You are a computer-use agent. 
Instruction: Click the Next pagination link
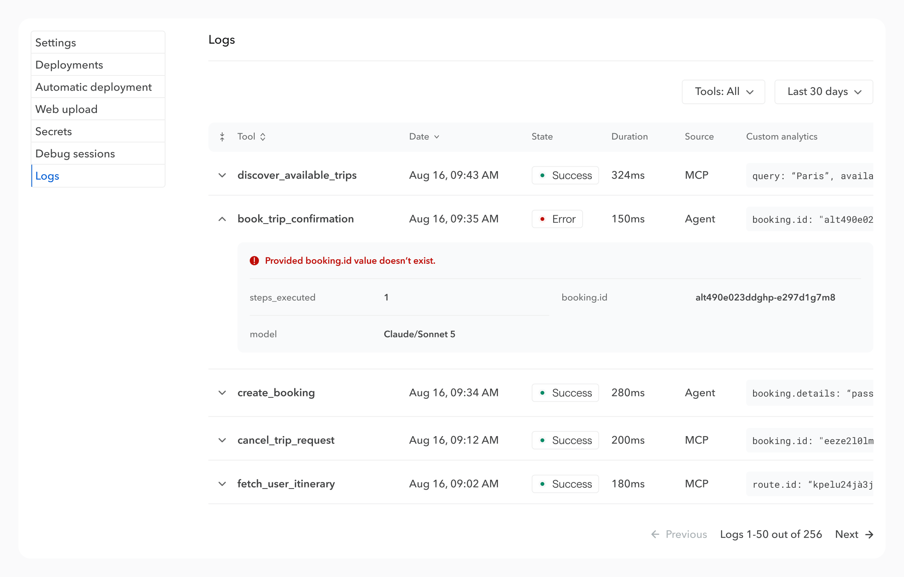pyautogui.click(x=854, y=535)
